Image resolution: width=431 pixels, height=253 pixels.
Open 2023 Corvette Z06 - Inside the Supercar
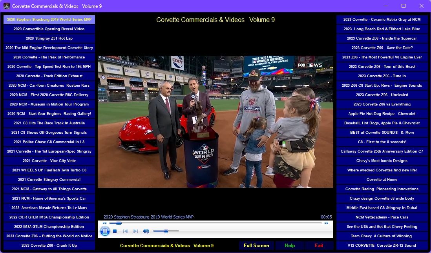click(x=382, y=38)
